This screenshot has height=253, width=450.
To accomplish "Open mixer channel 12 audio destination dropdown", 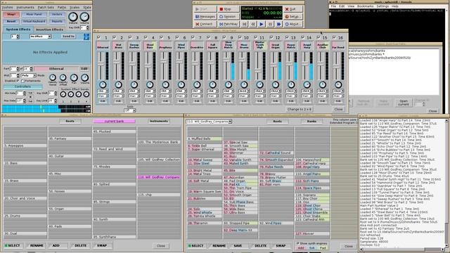I will pos(275,96).
